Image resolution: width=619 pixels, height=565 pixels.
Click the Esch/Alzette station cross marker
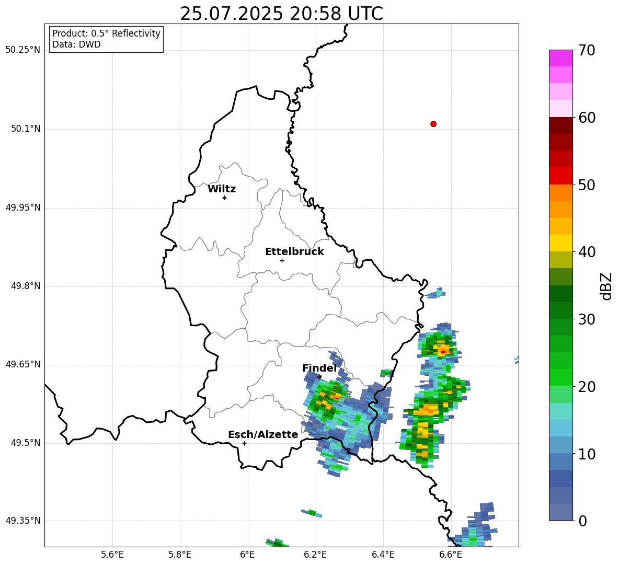(244, 443)
